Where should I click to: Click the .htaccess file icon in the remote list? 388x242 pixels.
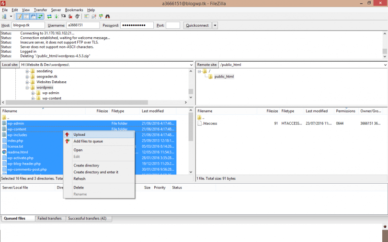(x=199, y=123)
